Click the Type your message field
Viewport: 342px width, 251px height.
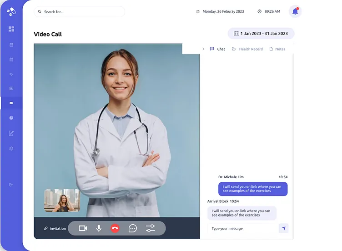pos(242,229)
